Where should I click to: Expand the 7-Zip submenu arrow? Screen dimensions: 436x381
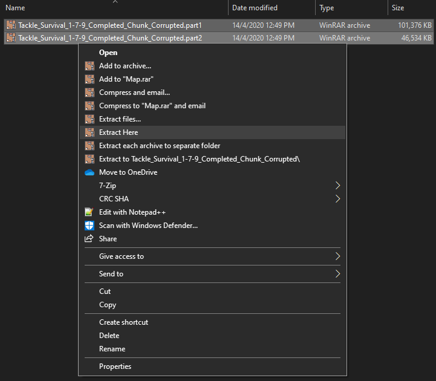pos(337,186)
